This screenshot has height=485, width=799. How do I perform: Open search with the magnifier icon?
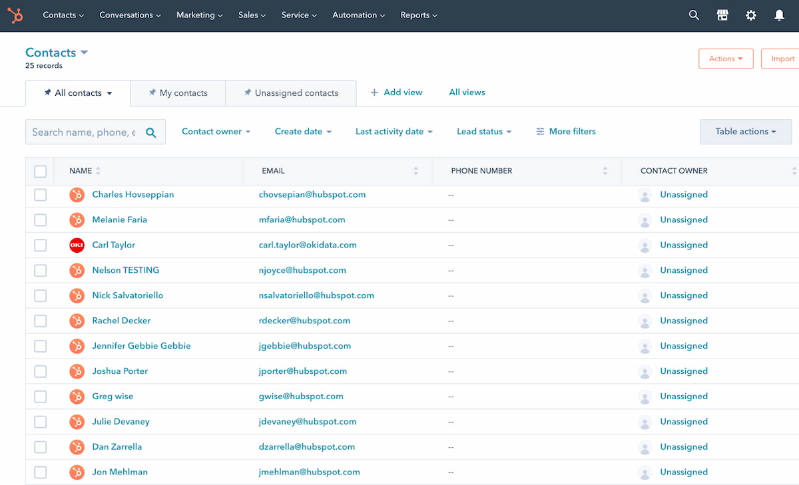(694, 15)
